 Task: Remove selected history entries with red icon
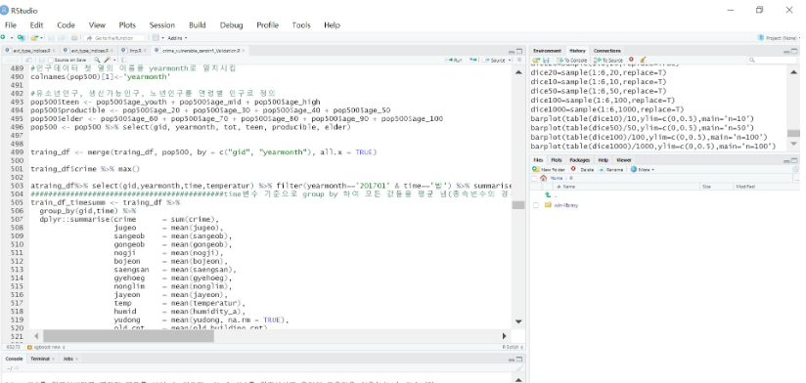[631, 60]
